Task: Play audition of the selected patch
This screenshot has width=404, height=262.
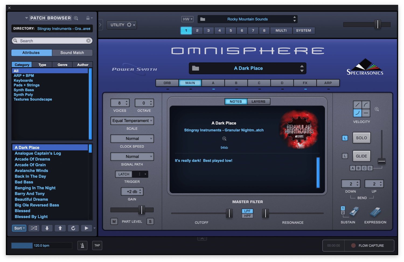Action: pyautogui.click(x=86, y=228)
